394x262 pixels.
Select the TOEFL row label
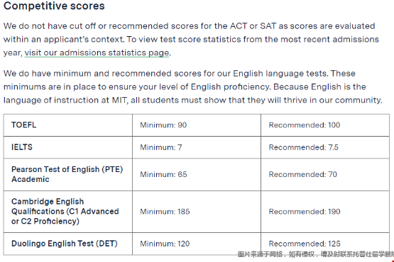click(x=24, y=125)
